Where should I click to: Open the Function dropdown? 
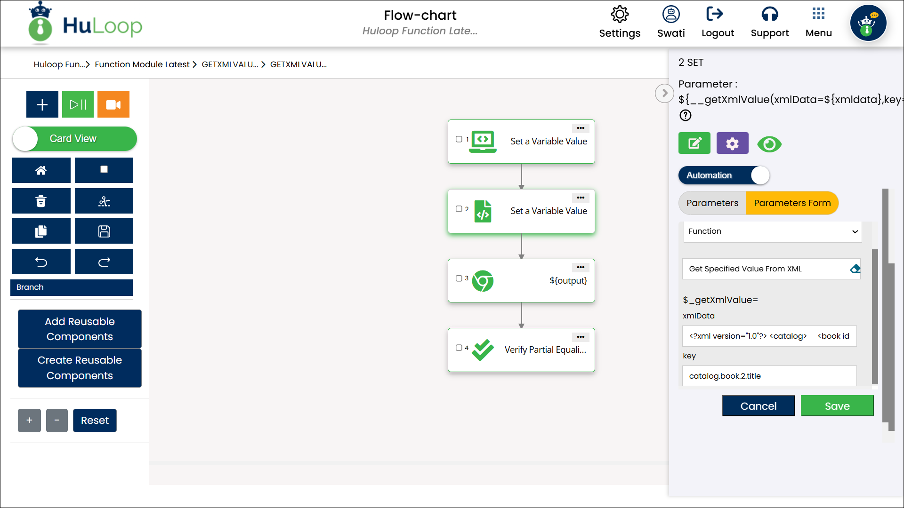click(772, 231)
